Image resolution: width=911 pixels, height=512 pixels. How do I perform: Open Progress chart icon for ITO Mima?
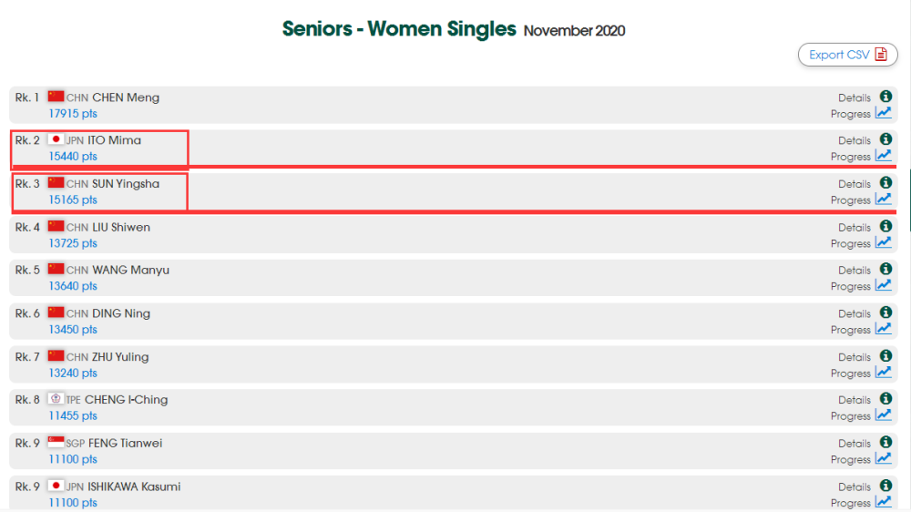[x=884, y=156]
